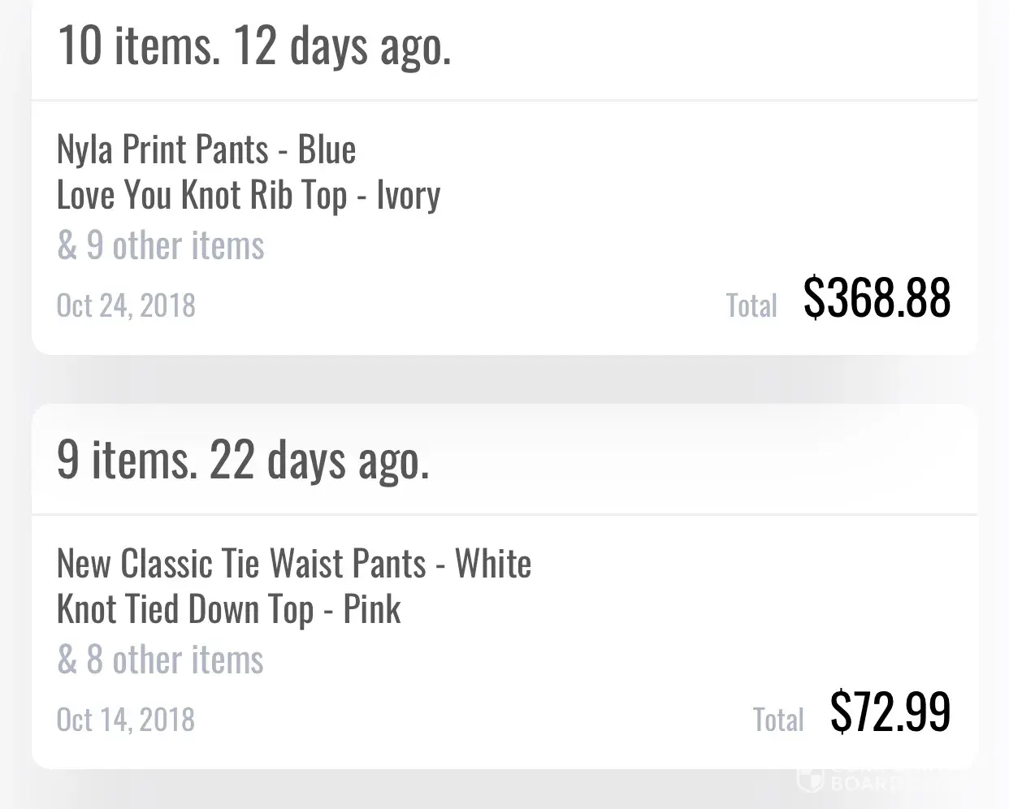The width and height of the screenshot is (1009, 809).
Task: Expand the '& 8 other items' list
Action: click(x=160, y=660)
